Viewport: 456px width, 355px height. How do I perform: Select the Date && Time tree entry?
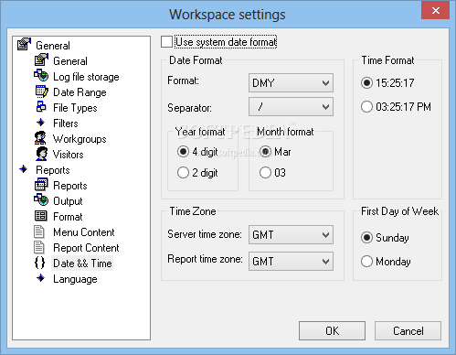tap(82, 264)
